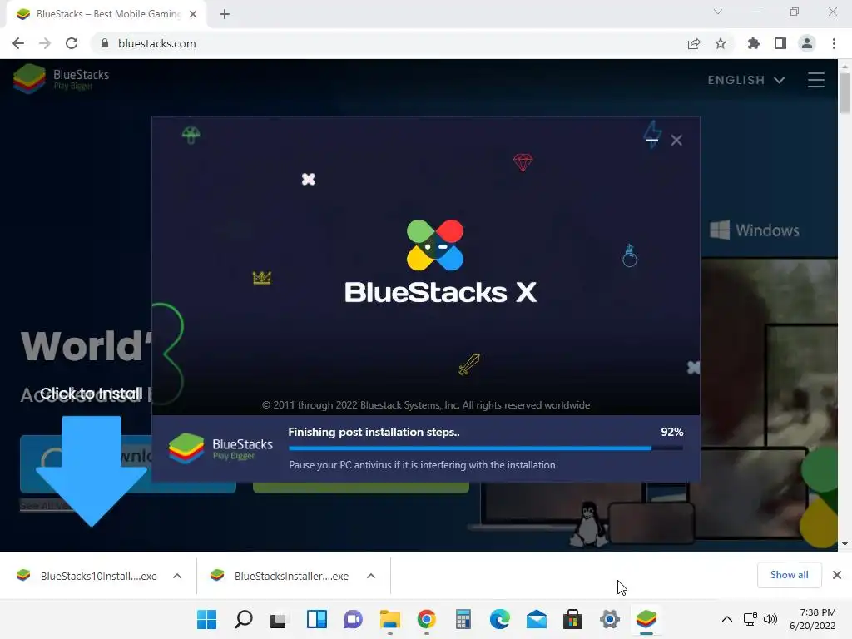Switch to BlueStacks installer on taskbar
Viewport: 852px width, 639px height.
tap(646, 619)
